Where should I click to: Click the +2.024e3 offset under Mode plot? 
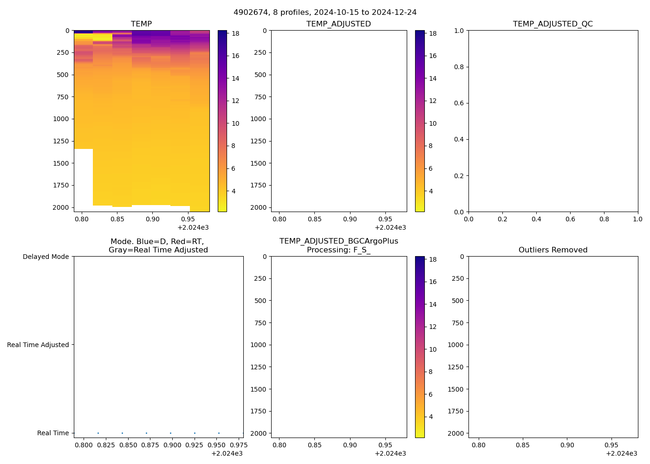click(227, 453)
